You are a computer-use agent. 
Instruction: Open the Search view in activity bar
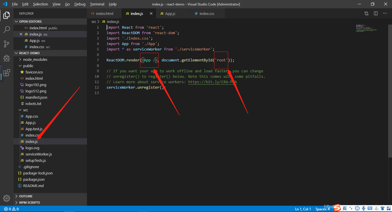pos(6,30)
